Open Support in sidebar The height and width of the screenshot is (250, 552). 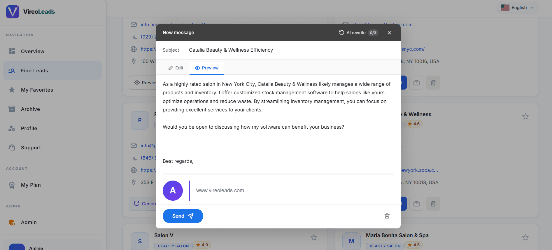52,148
